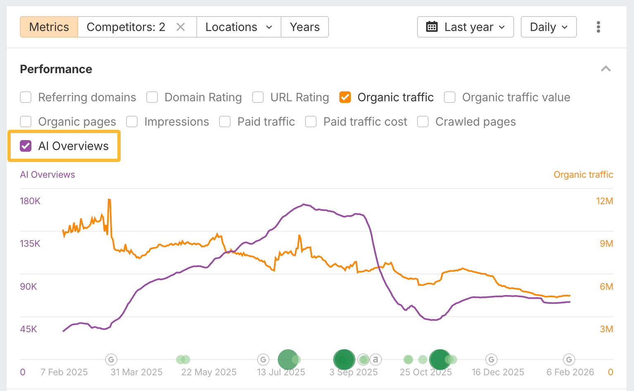The image size is (634, 391).
Task: Disable the Organic traffic checkbox
Action: tap(345, 97)
